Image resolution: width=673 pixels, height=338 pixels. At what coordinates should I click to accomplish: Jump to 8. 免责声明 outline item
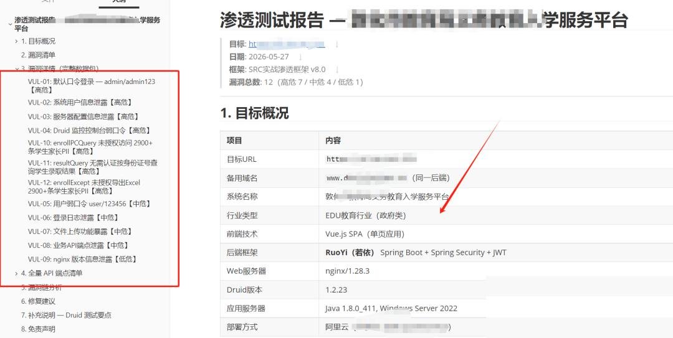tap(38, 329)
